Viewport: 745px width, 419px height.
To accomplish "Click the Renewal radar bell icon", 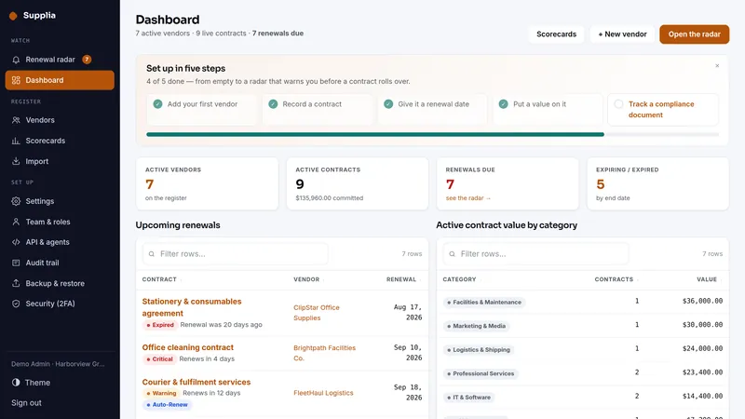I will tap(16, 60).
